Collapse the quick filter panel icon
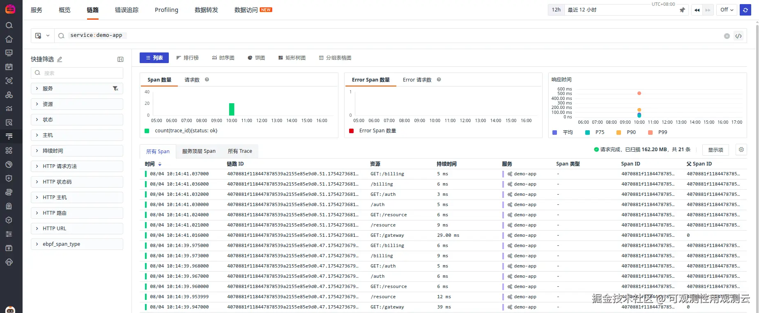The image size is (759, 313). coord(120,59)
